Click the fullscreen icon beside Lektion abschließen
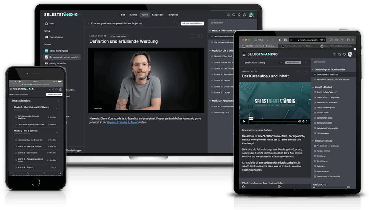Screen dimensions: 369x210 pos(175,23)
